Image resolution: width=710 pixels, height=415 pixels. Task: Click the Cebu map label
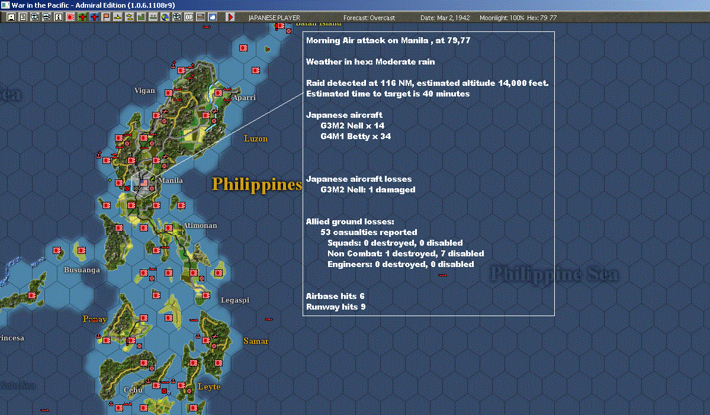pyautogui.click(x=133, y=390)
